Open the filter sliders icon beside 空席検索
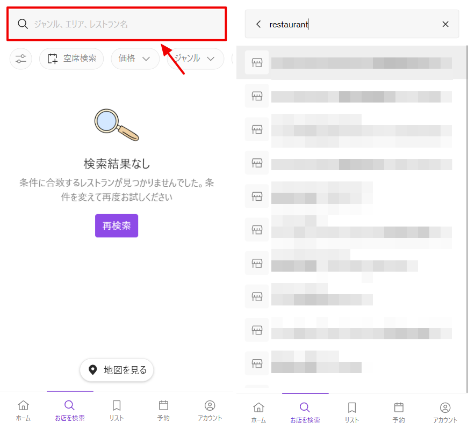This screenshot has width=468, height=430. pos(21,59)
